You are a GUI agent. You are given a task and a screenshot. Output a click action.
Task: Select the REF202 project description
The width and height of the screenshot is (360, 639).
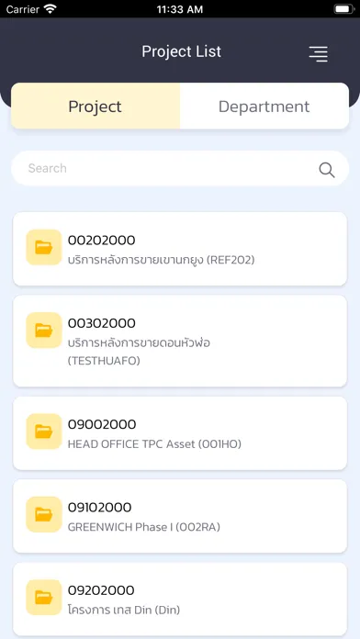pos(161,260)
